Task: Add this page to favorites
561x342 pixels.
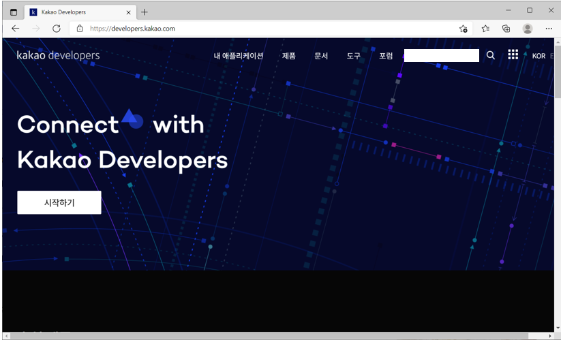Action: pos(464,29)
